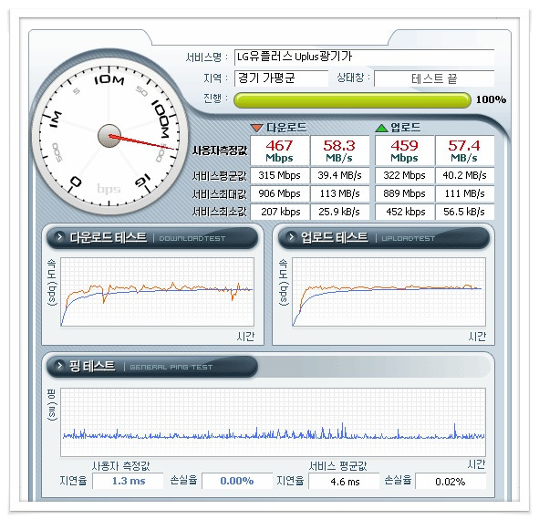Screen dimensions: 539x520
Task: Click the arrow icon in 업로드 테스트 header
Action: coord(291,236)
